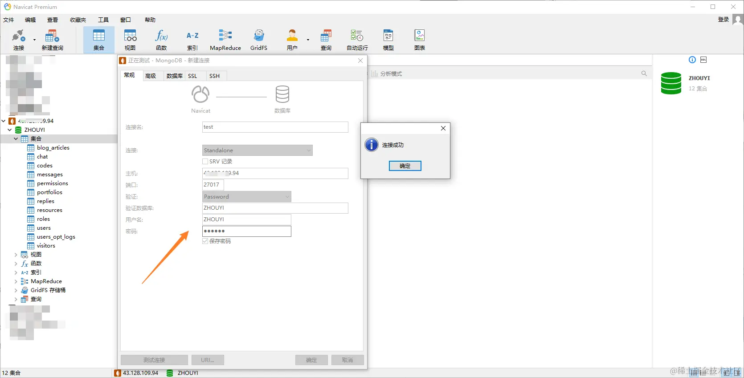Click the database (数据库) icon in the connection dialog
The image size is (744, 378).
(x=282, y=94)
